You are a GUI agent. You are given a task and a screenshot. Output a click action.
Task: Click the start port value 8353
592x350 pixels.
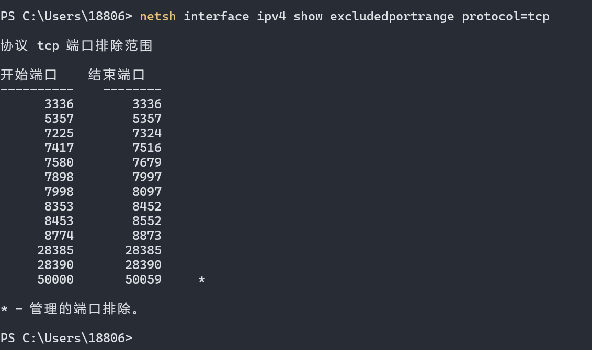pos(59,206)
